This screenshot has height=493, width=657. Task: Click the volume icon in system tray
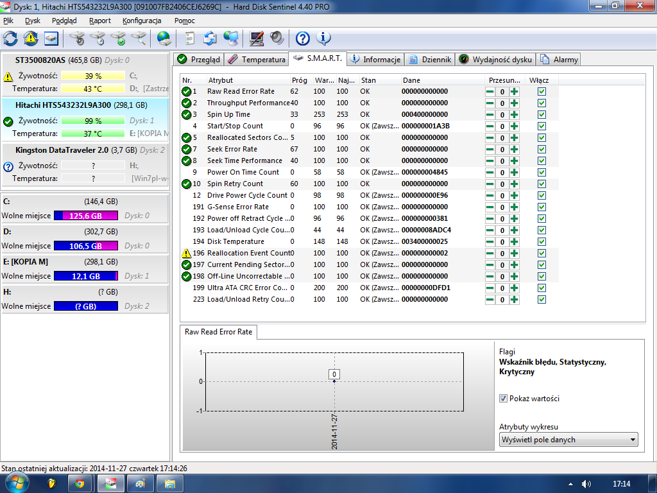(586, 484)
